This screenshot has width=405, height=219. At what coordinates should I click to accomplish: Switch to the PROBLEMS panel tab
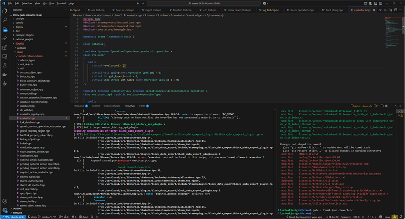click(x=80, y=106)
